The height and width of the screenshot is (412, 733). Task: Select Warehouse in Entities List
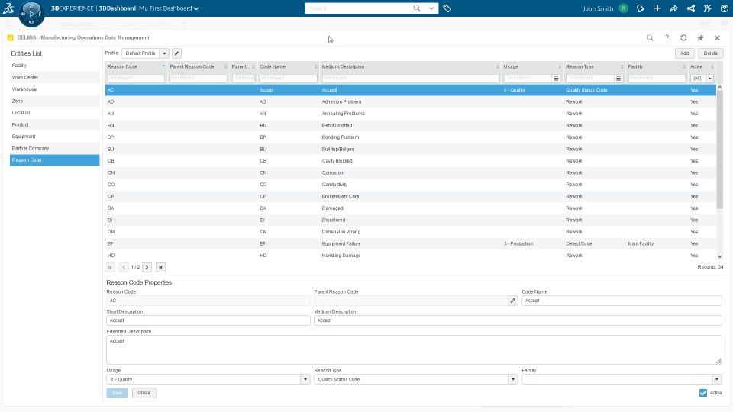(x=55, y=89)
